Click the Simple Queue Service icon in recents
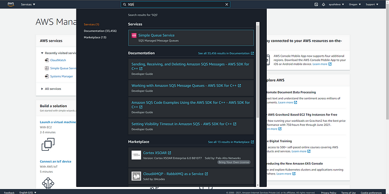This screenshot has height=194, width=389. click(x=47, y=68)
